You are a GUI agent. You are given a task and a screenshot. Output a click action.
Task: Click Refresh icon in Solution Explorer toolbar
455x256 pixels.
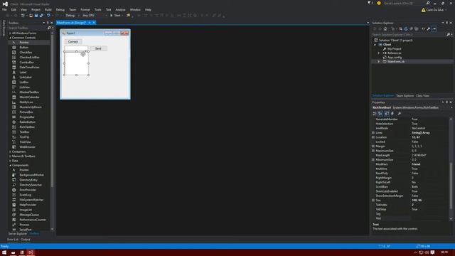click(x=406, y=28)
